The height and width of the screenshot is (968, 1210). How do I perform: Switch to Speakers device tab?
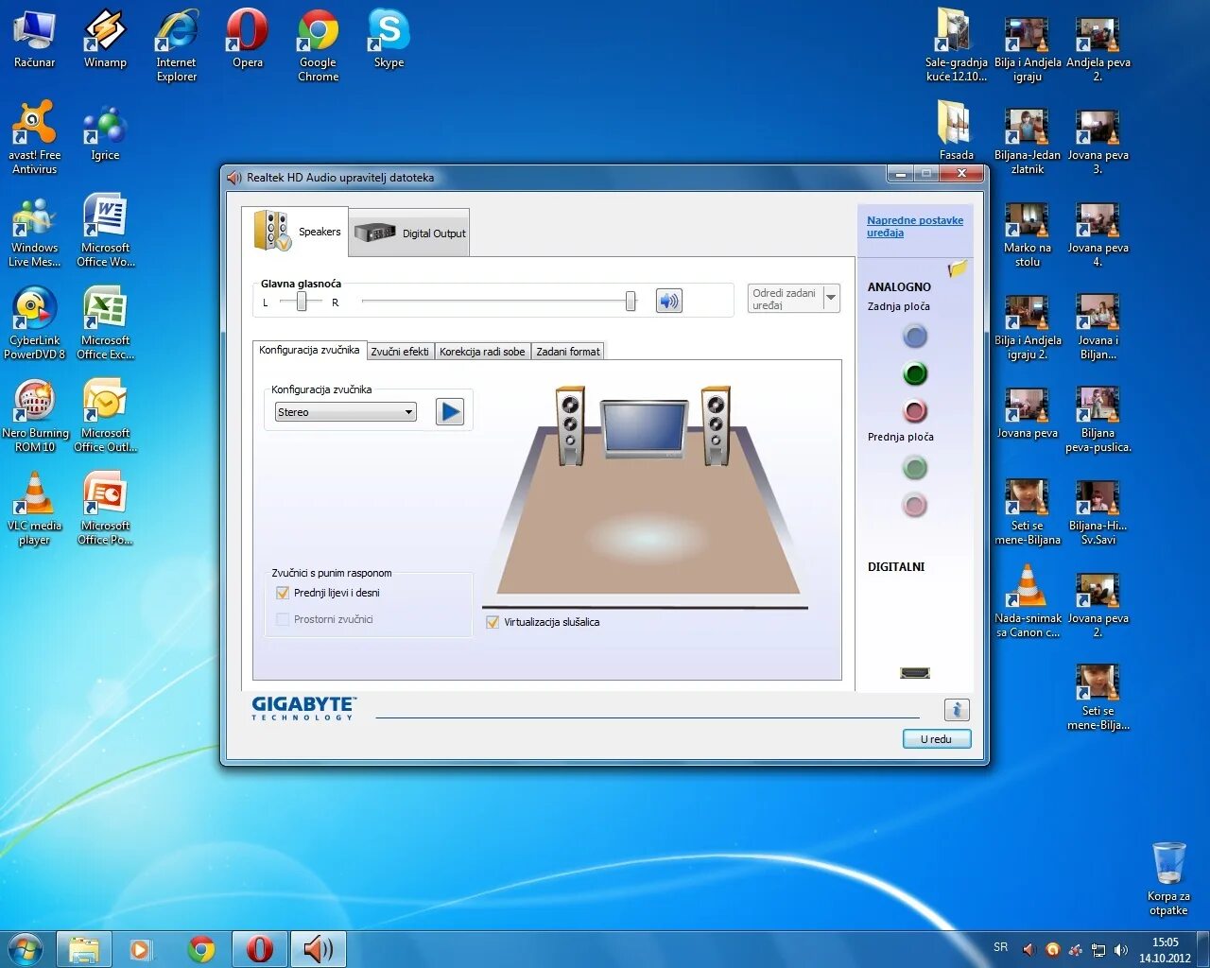click(296, 232)
